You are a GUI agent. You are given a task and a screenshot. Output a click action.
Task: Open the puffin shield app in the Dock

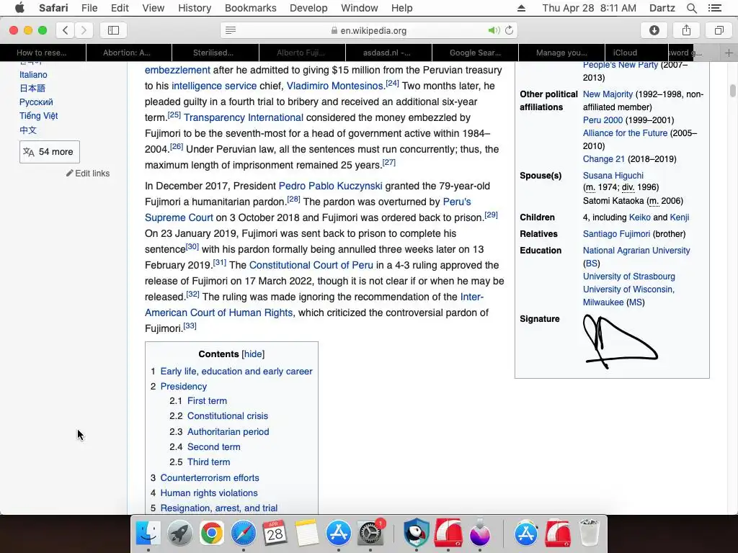(417, 534)
